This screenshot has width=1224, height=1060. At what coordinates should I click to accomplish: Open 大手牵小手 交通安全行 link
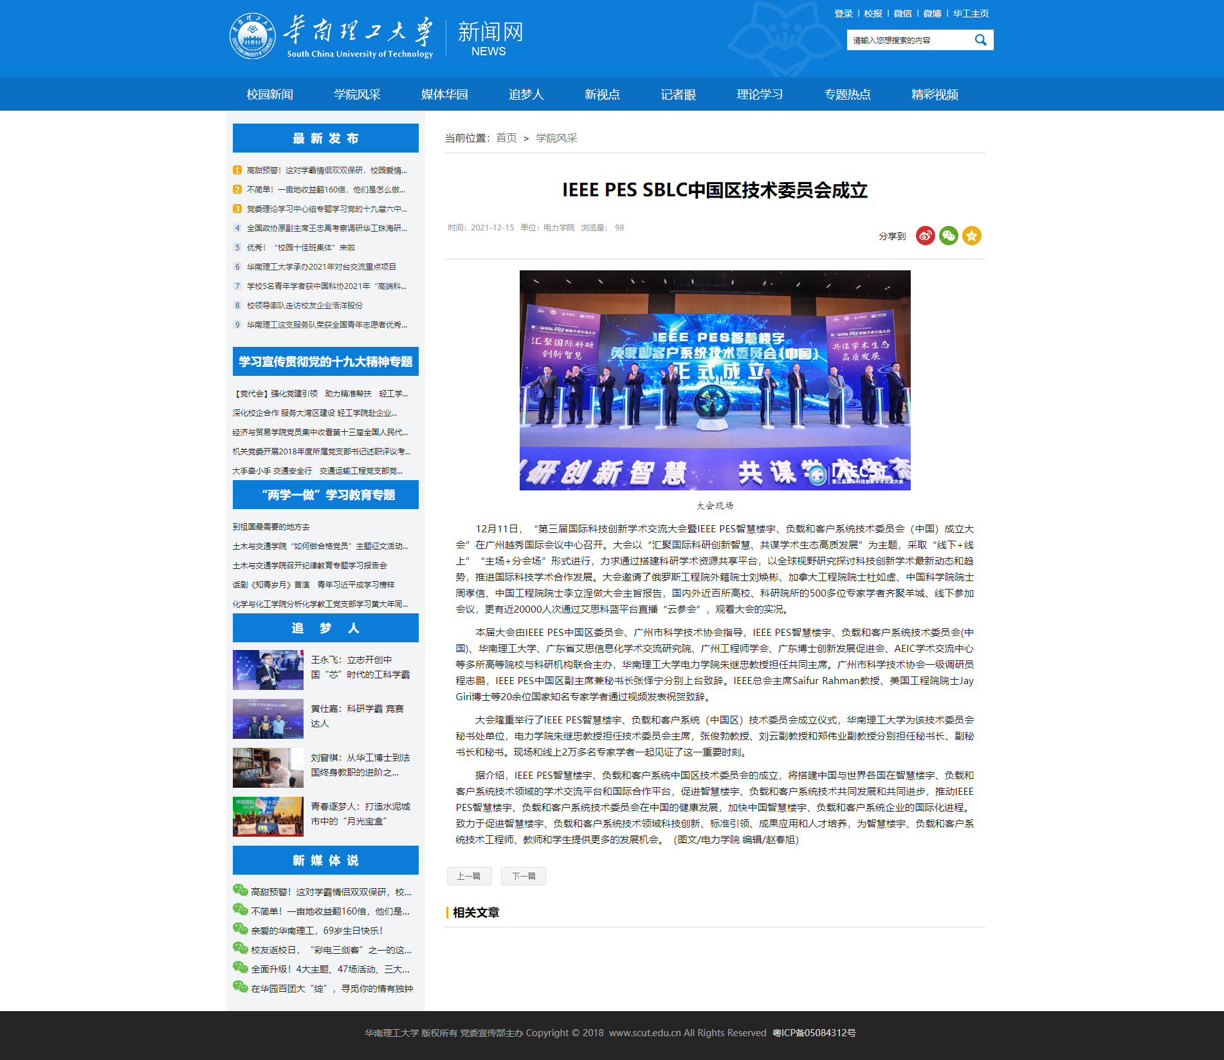pos(318,471)
